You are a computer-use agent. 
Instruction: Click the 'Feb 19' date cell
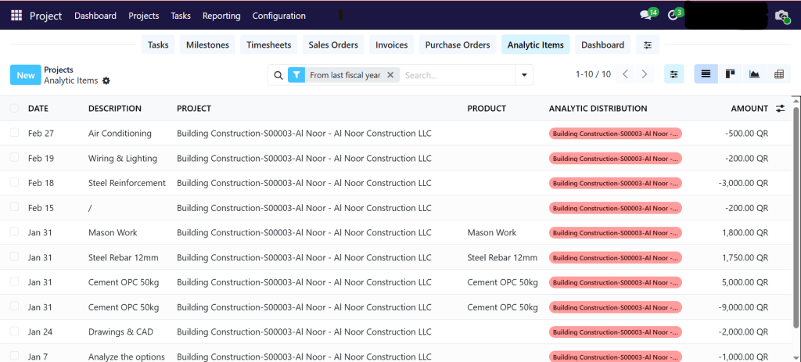(41, 158)
